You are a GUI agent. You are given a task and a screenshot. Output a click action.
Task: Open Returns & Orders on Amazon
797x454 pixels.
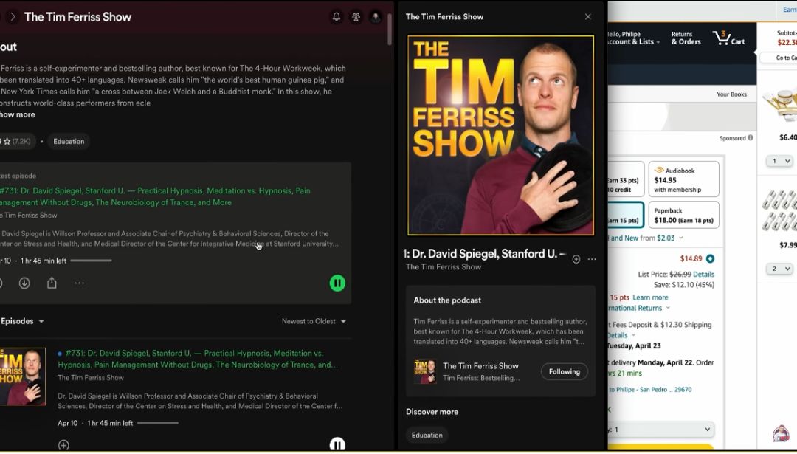tap(686, 38)
